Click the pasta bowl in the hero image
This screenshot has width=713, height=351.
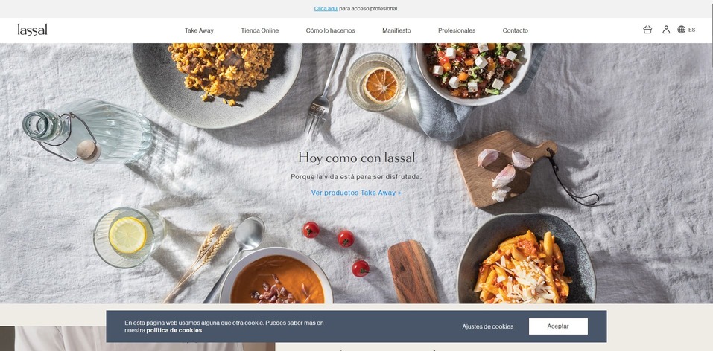click(x=526, y=259)
